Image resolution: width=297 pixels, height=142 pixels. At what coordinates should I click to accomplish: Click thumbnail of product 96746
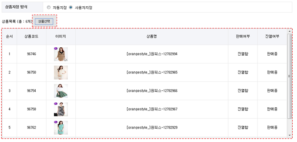click(x=61, y=54)
